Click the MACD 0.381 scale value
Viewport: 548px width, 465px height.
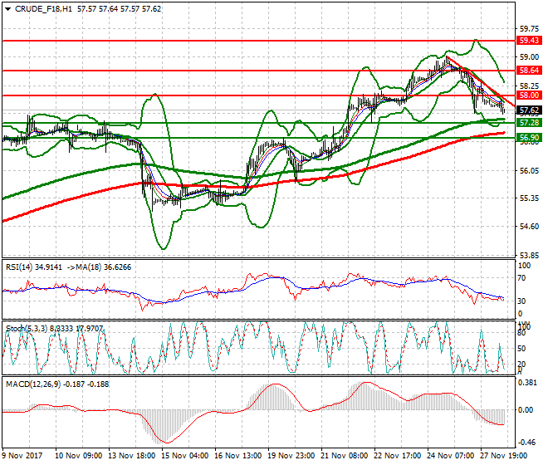pyautogui.click(x=528, y=383)
